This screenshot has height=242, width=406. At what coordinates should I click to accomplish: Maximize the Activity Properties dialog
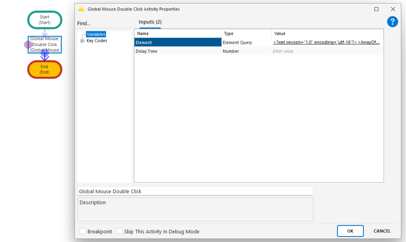click(376, 9)
